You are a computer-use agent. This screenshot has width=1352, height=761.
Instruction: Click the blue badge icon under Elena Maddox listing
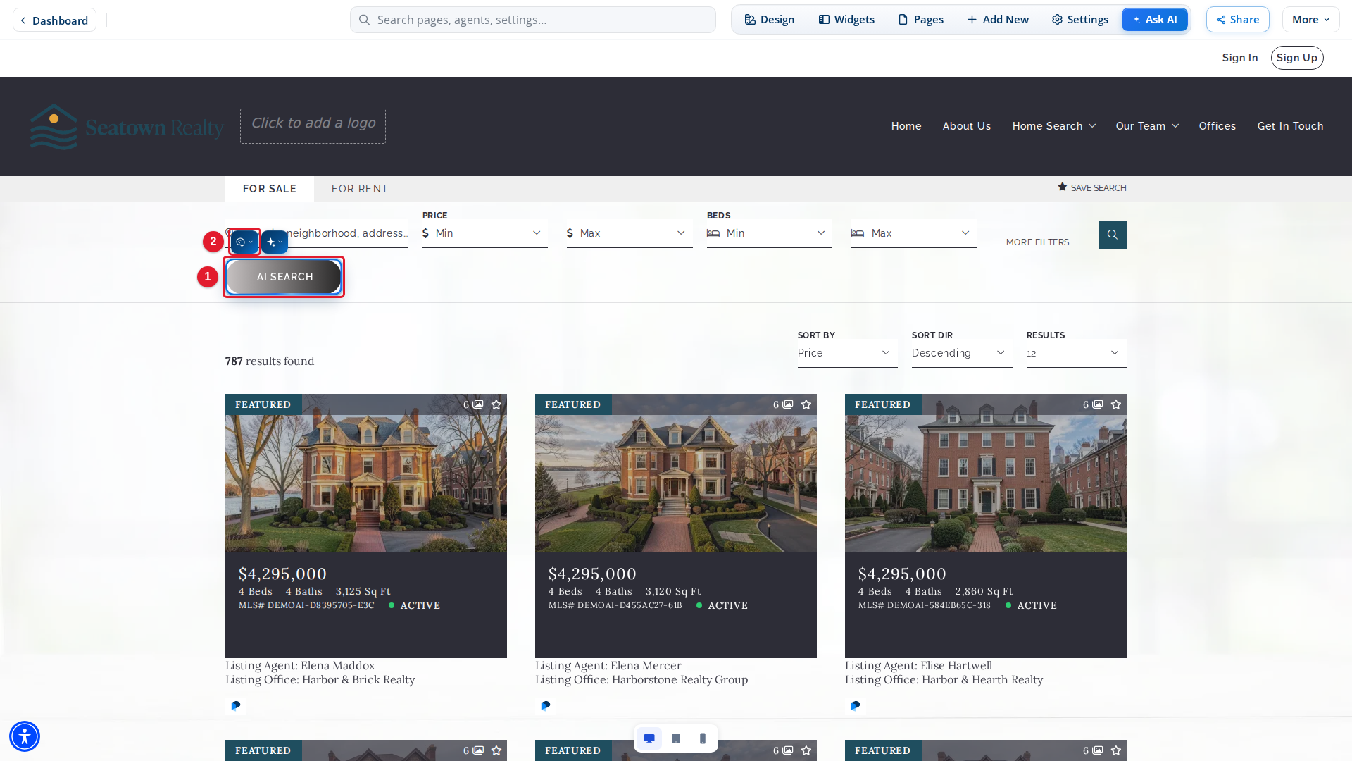point(236,705)
